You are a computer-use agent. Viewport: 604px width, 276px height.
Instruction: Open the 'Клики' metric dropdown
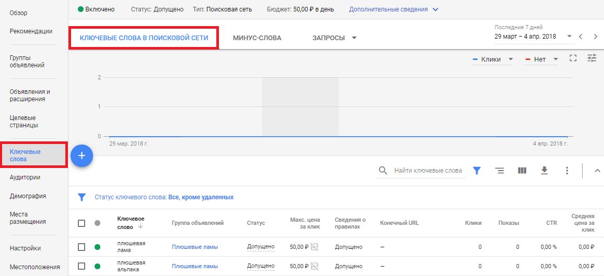pyautogui.click(x=493, y=59)
